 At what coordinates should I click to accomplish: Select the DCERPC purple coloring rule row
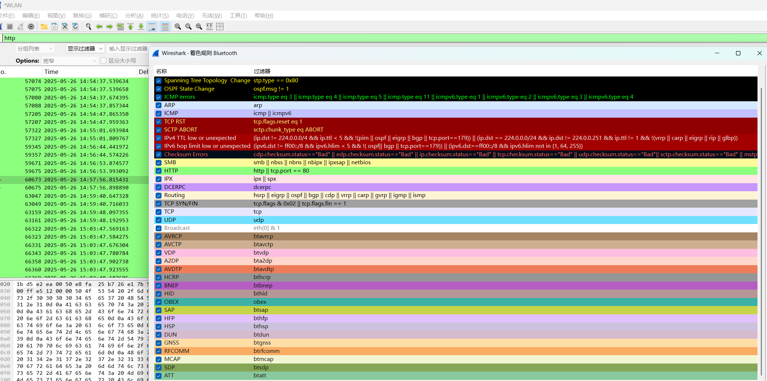456,187
